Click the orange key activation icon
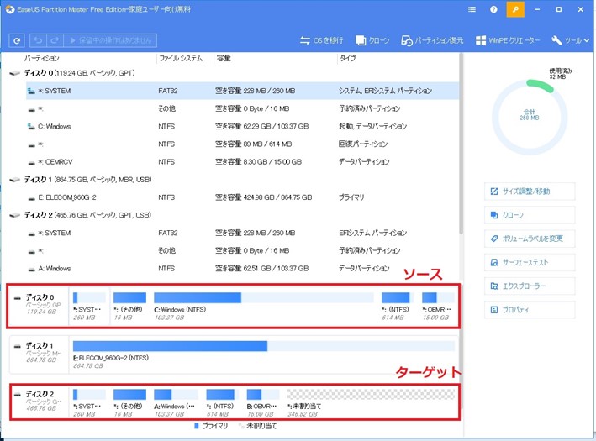Screen dimensions: 596x441 [x=515, y=9]
